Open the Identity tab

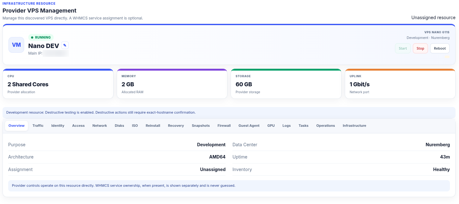tap(58, 126)
